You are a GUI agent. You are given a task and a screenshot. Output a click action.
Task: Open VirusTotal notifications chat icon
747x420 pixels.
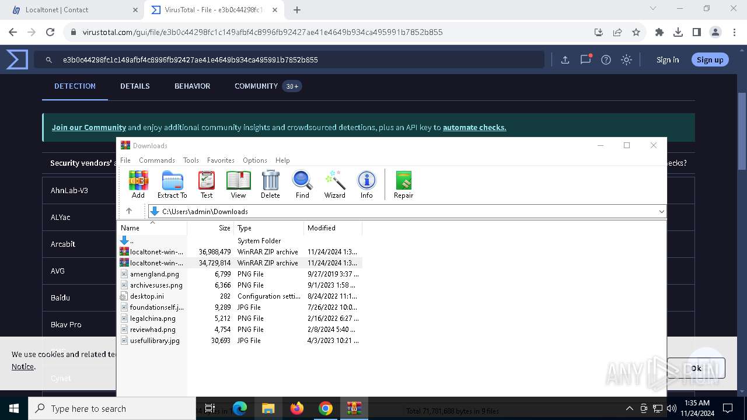[585, 60]
